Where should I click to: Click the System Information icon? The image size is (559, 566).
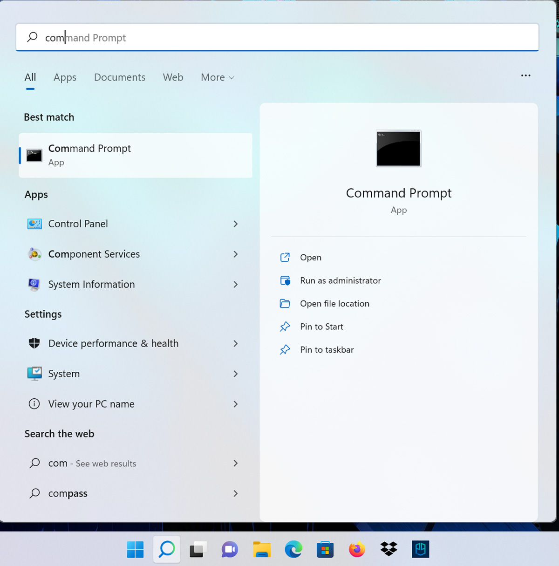pos(34,285)
